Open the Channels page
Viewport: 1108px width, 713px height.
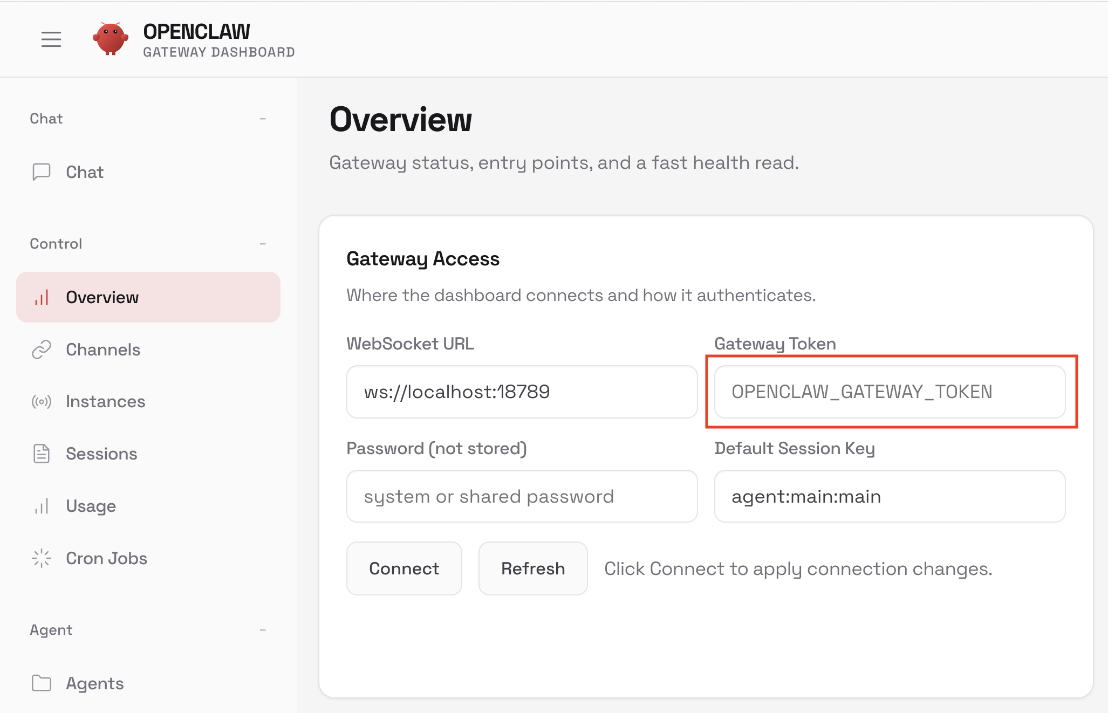tap(103, 349)
